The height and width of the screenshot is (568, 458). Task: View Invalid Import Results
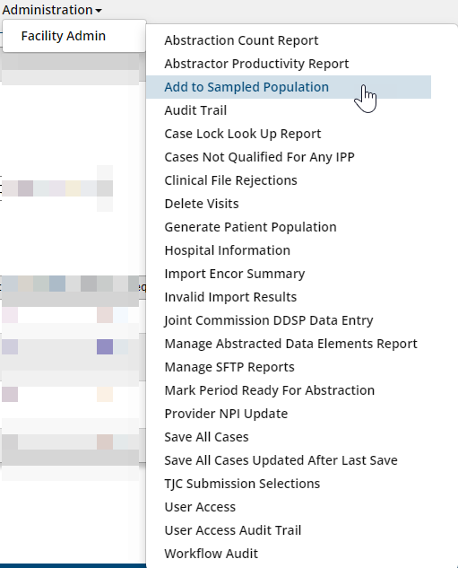tap(230, 297)
